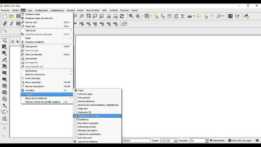The image size is (261, 147).
Task: Open the Vectorial menu
Action: [x=71, y=10]
